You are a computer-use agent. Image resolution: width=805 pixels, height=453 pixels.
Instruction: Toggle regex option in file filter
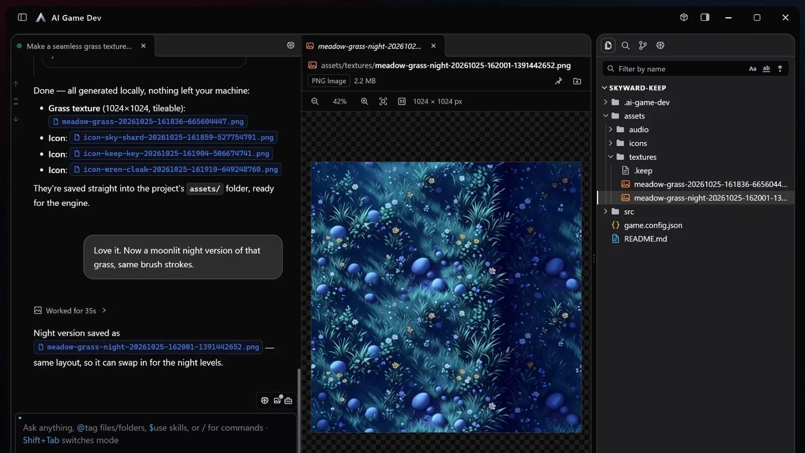[780, 68]
